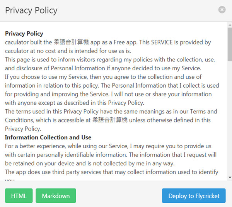
Task: Close the Privacy Policy dialog
Action: coord(222,10)
